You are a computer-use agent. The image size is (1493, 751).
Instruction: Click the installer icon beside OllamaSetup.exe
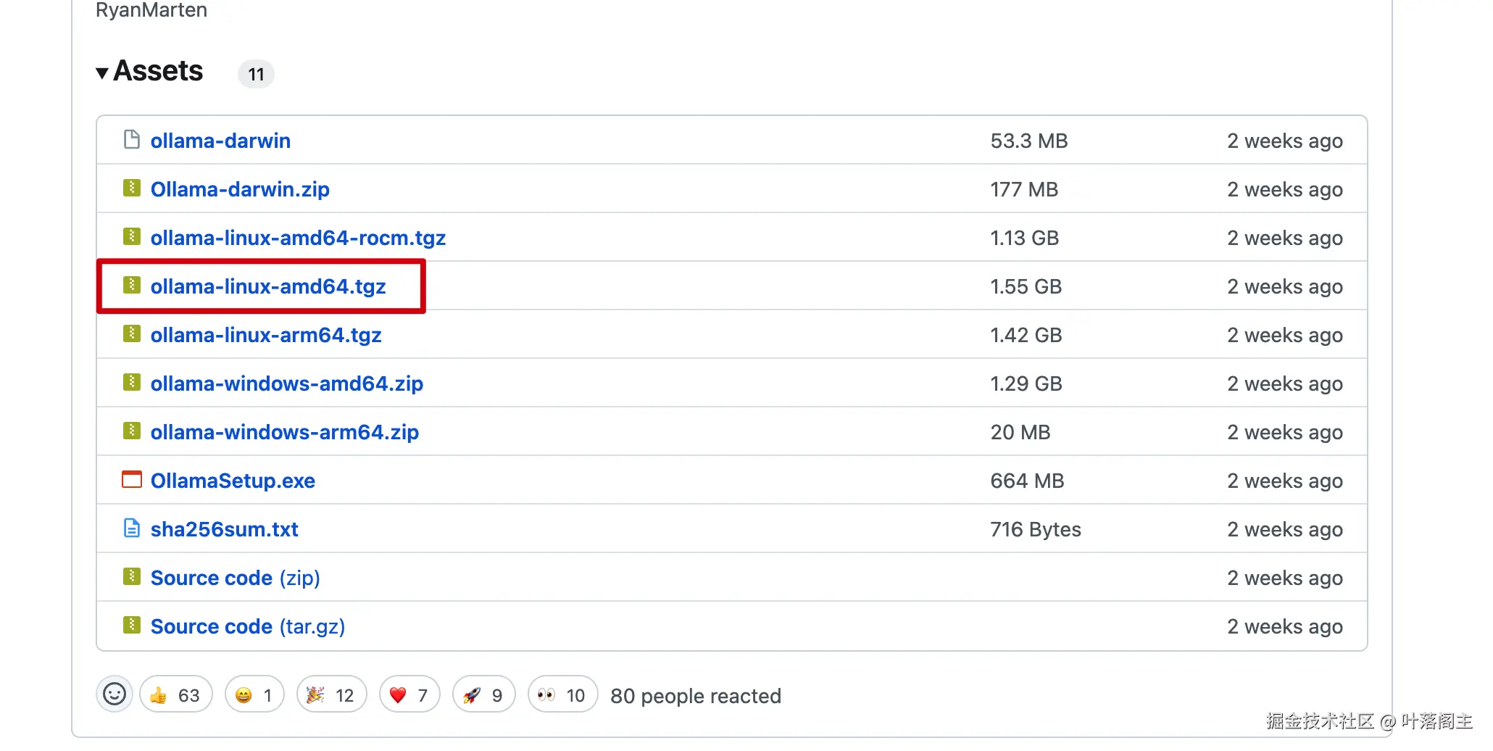click(132, 479)
